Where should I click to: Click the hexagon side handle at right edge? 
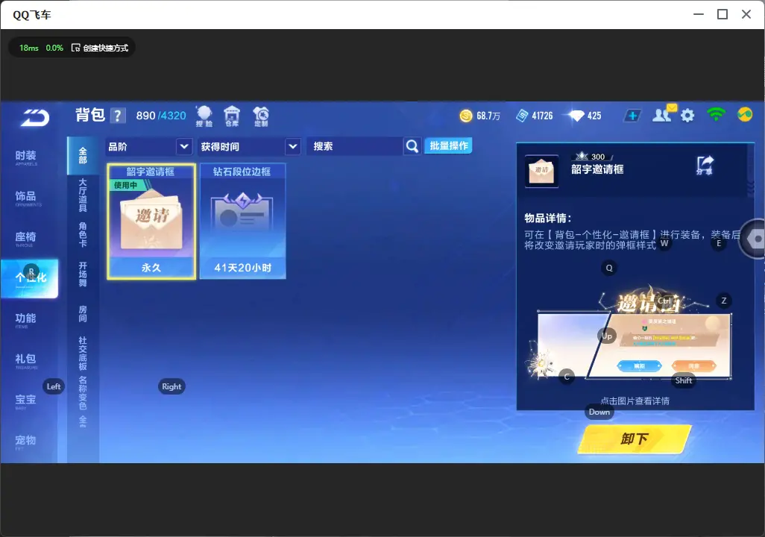pyautogui.click(x=754, y=239)
